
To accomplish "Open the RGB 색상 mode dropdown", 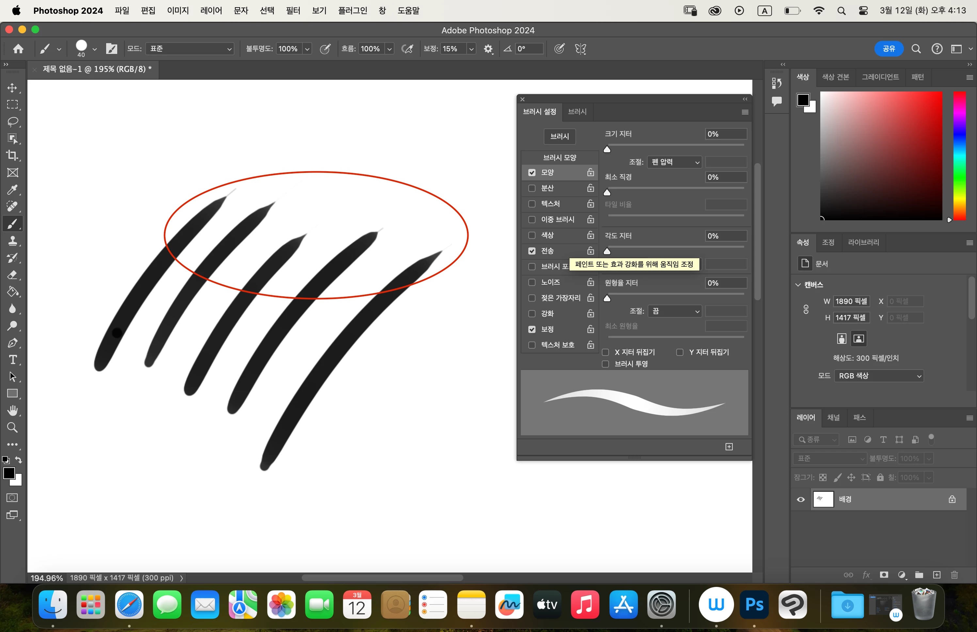I will pos(879,375).
